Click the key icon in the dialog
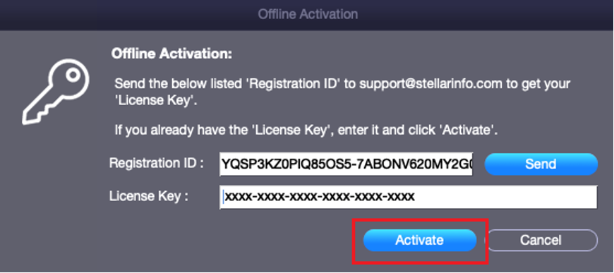 pyautogui.click(x=55, y=92)
